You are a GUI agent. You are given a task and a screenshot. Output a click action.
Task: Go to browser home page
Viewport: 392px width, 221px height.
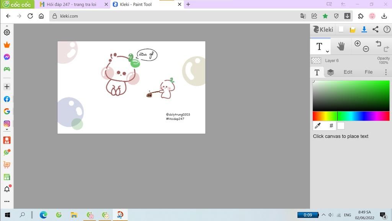point(41,16)
